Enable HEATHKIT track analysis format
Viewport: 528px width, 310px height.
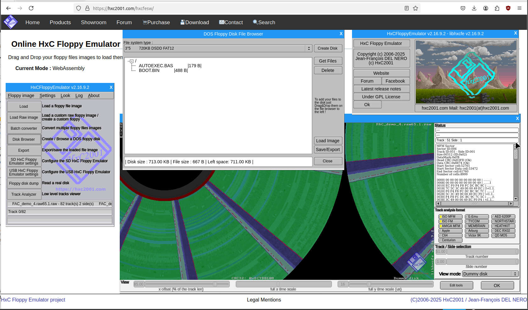point(503,226)
